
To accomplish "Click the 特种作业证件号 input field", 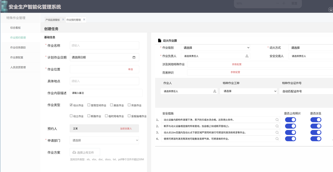I will pyautogui.click(x=306, y=91).
